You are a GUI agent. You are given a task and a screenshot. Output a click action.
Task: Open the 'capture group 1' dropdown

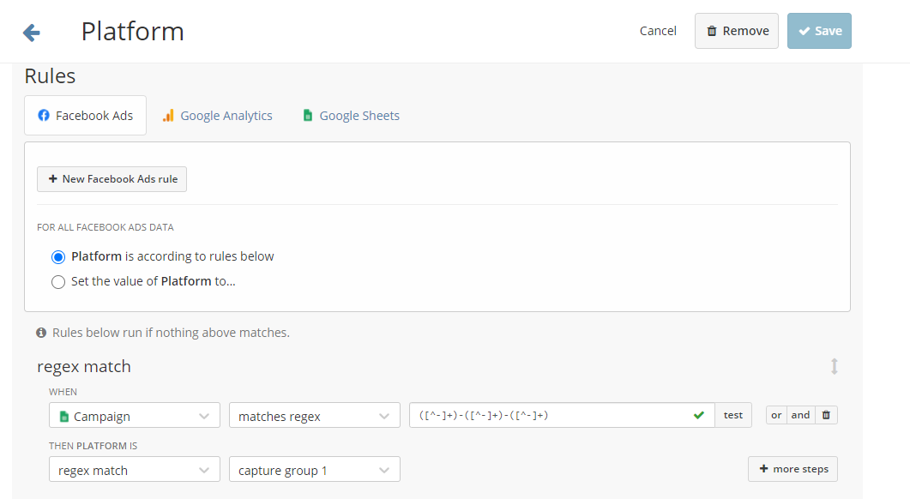[x=314, y=469]
